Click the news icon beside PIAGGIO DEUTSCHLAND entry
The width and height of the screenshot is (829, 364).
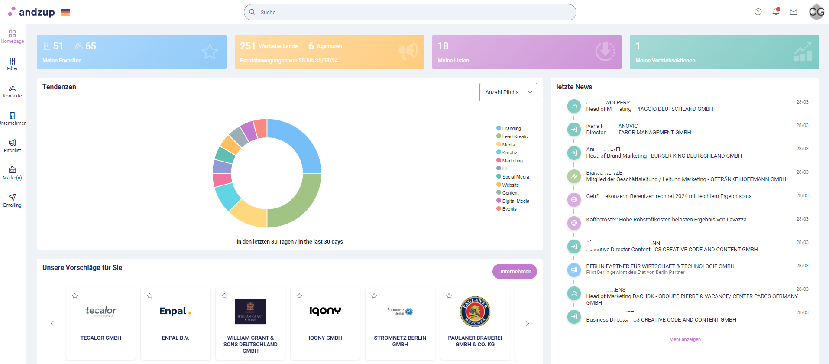point(574,106)
